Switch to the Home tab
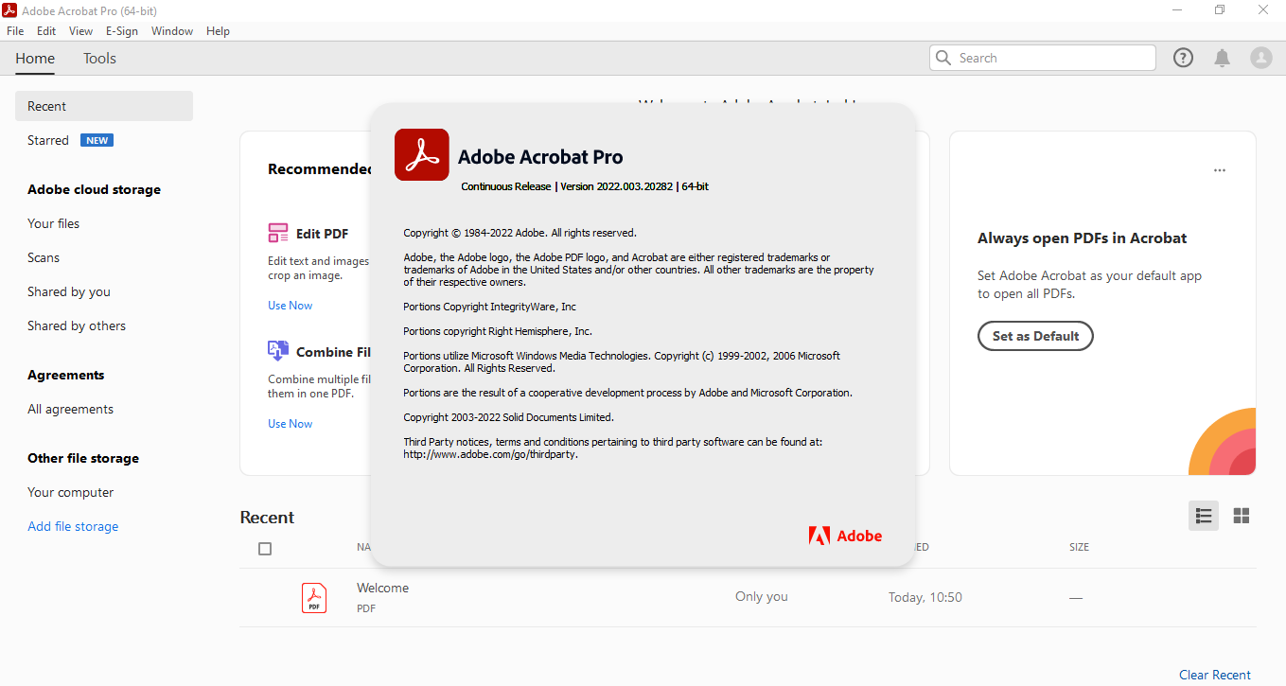Image resolution: width=1286 pixels, height=686 pixels. click(x=35, y=59)
